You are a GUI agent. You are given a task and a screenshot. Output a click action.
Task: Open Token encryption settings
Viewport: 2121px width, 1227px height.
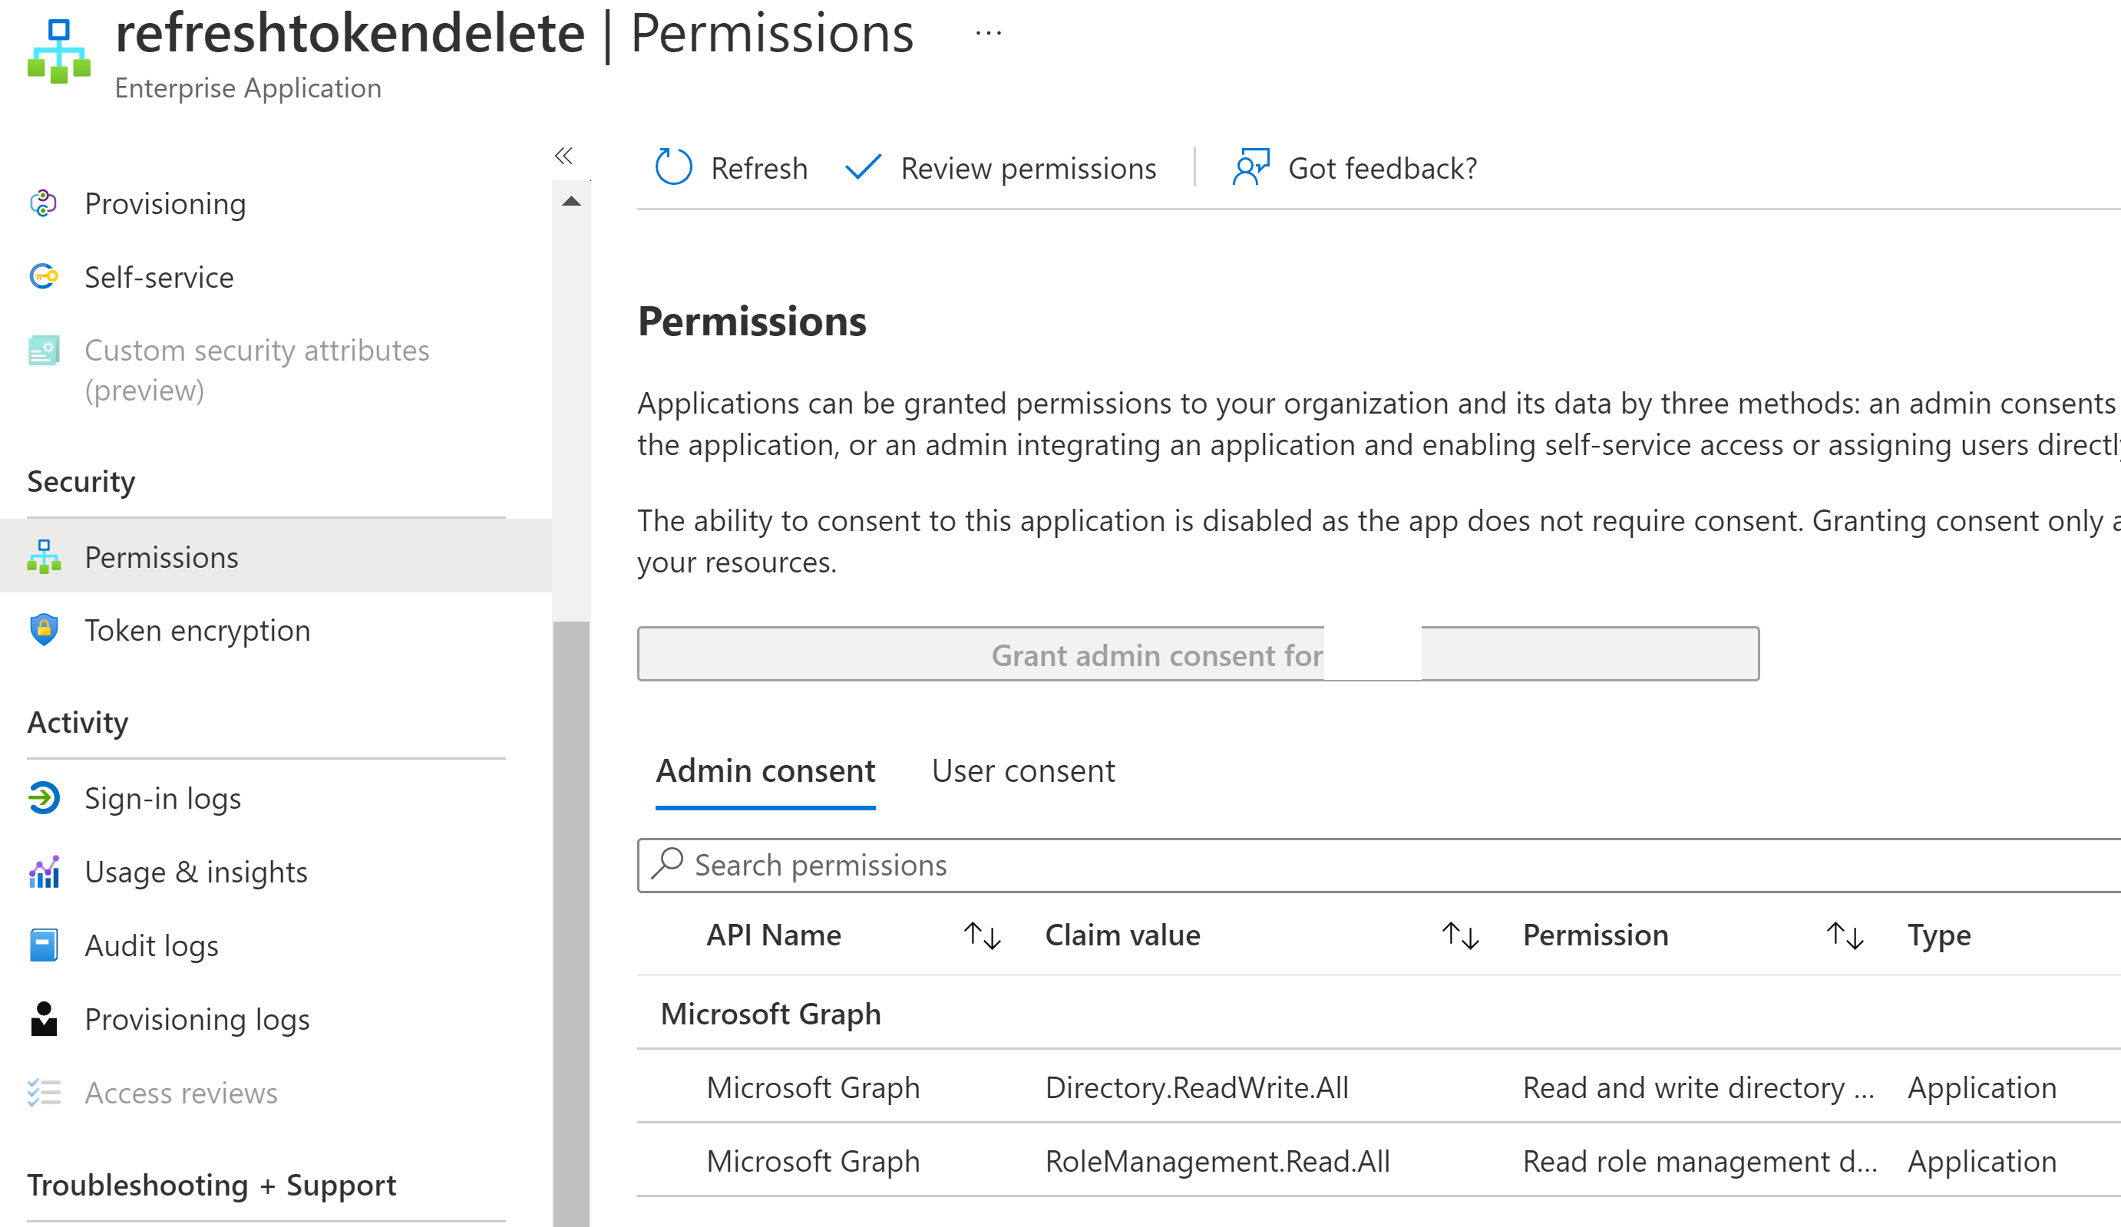[198, 630]
